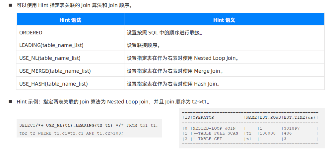Screen dimensions: 328x154
Task: Select the USE_NL(table_name_list) cell
Action: pyautogui.click(x=71, y=58)
